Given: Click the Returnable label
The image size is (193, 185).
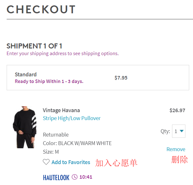Looking at the screenshot, I should (x=56, y=135).
